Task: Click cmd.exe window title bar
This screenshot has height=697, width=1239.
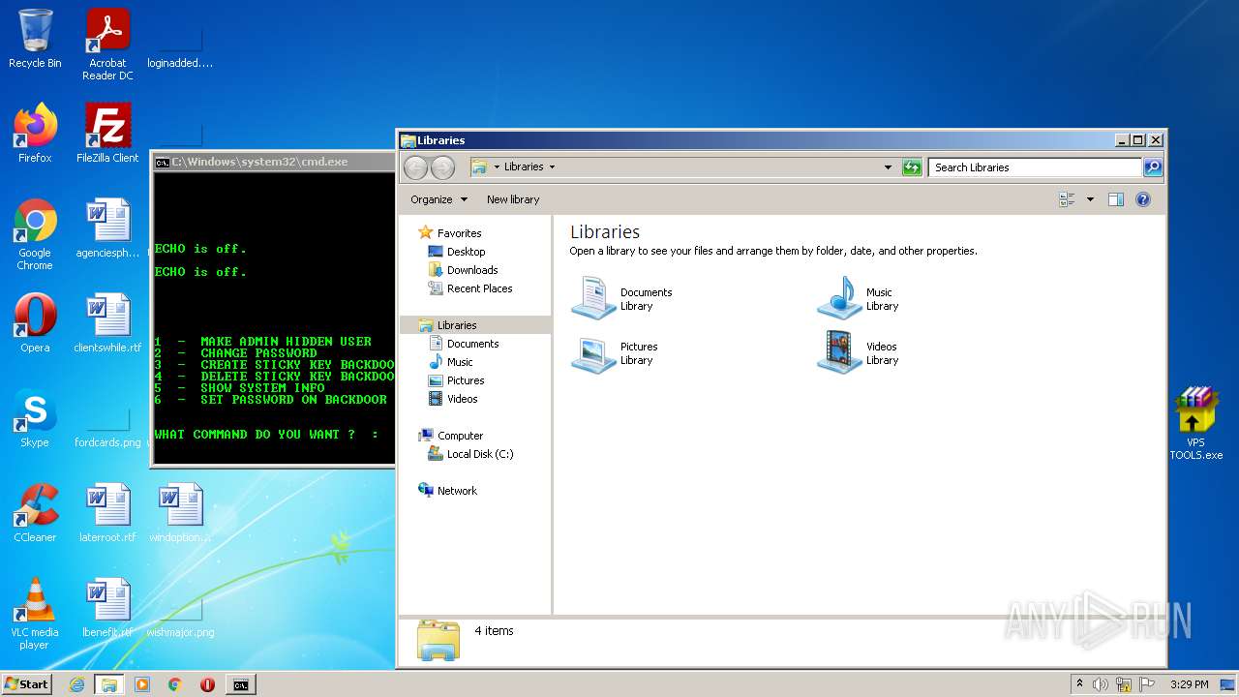Action: (274, 162)
